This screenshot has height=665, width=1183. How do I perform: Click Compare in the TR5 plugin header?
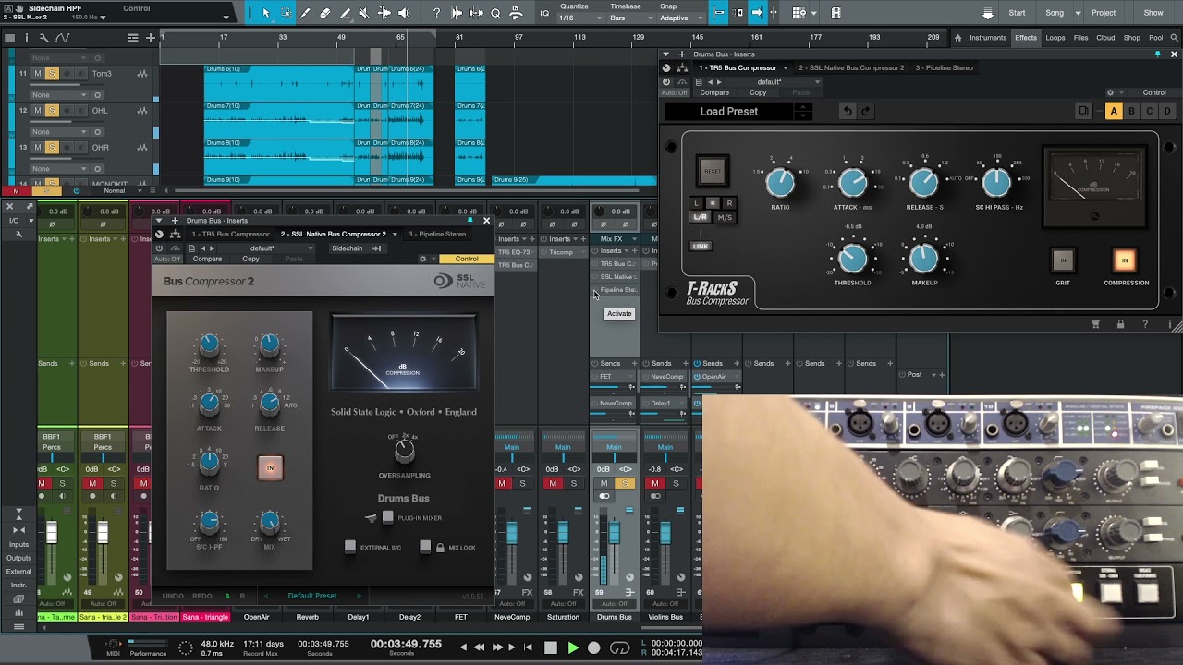click(x=714, y=92)
